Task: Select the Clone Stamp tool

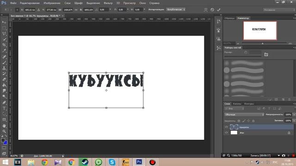Action: 4,68
